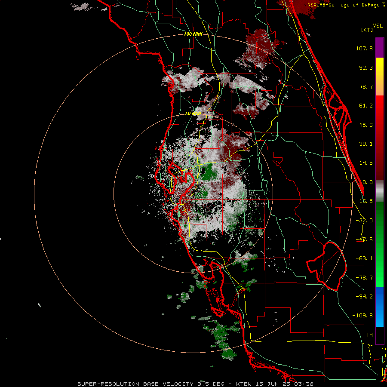Click the TH label on the legend
Screen dimensions: 387x387
click(x=369, y=335)
